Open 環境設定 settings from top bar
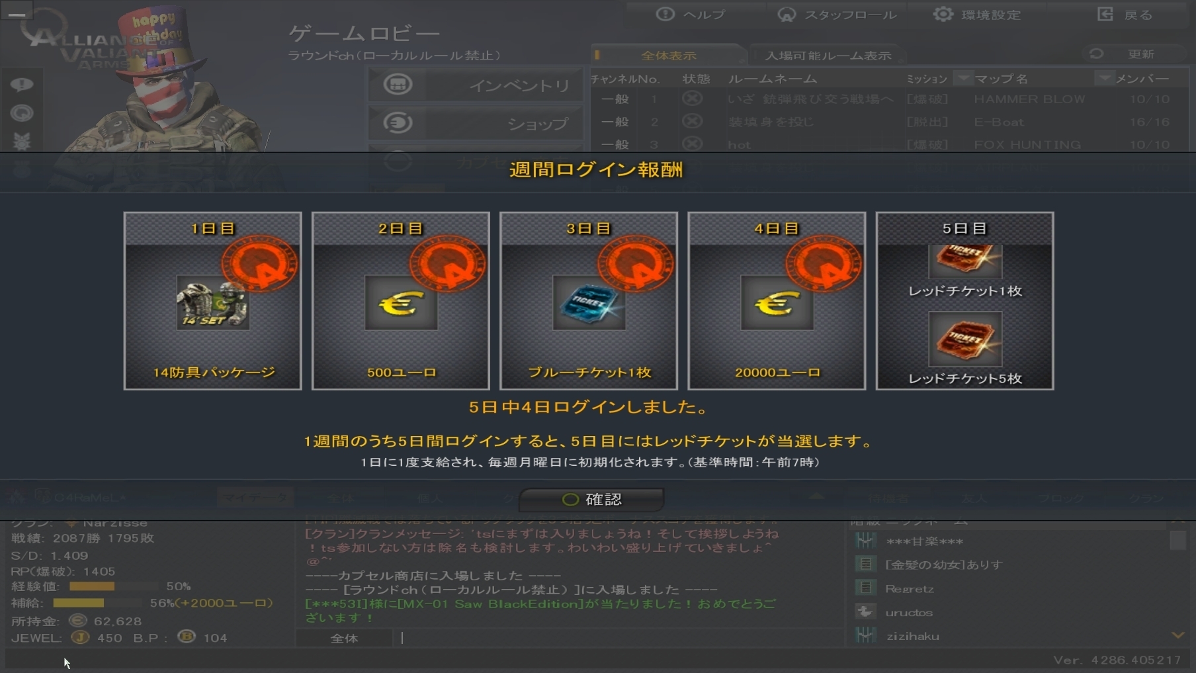 [x=978, y=15]
